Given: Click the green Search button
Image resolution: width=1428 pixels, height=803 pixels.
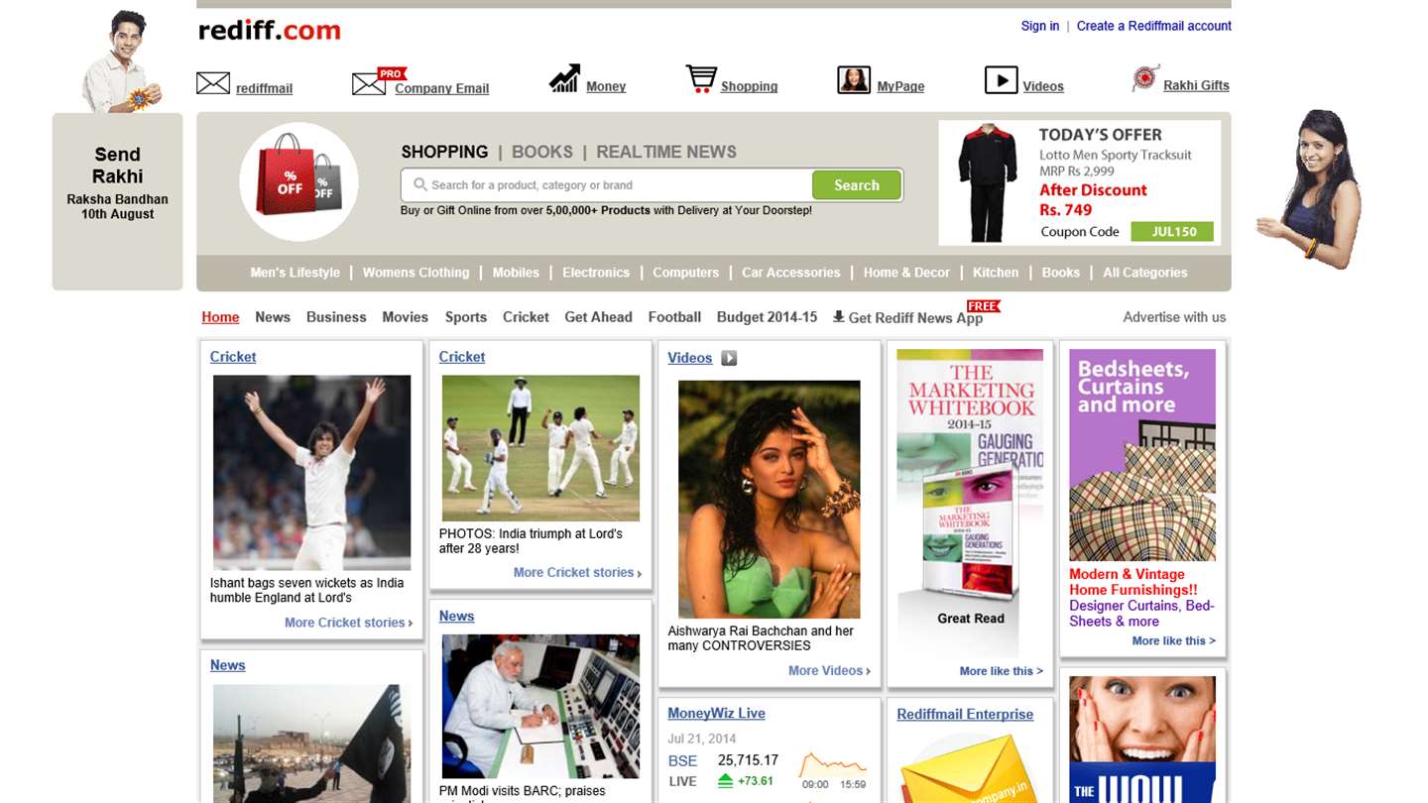Looking at the screenshot, I should pos(857,185).
